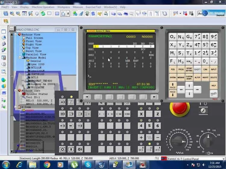Click the plus jog direction button

coord(141,137)
